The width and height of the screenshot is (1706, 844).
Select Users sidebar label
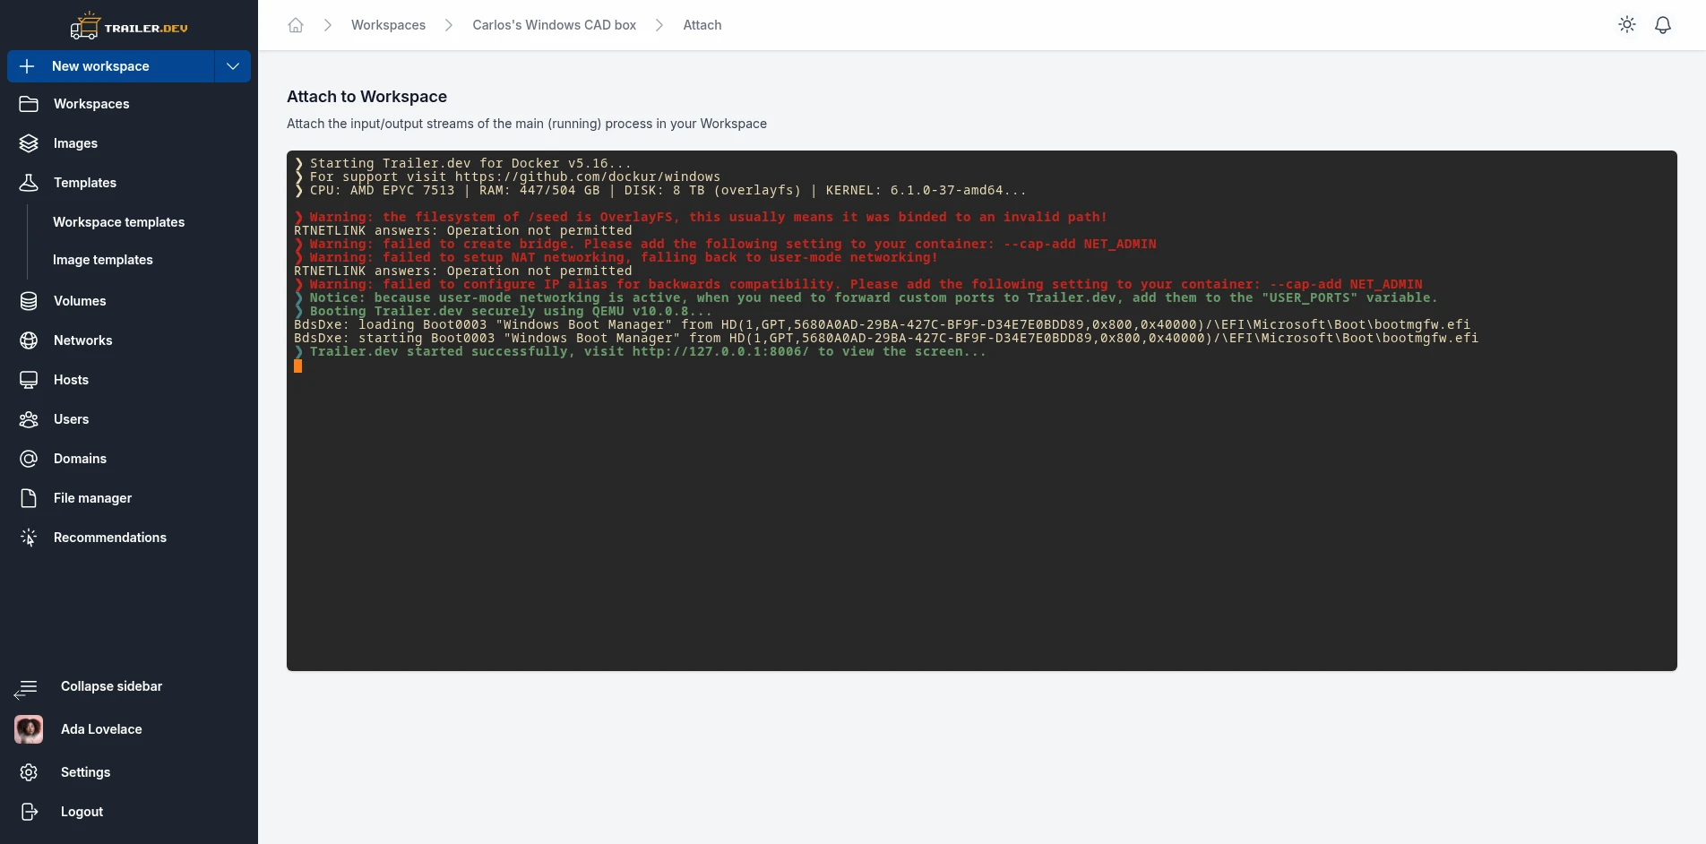(71, 419)
